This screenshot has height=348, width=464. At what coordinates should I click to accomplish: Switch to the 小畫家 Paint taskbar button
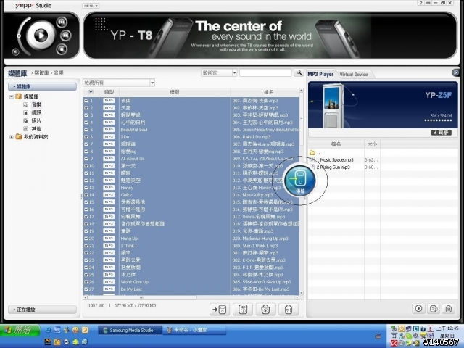tap(194, 330)
